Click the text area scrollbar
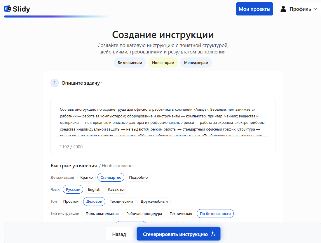The height and width of the screenshot is (243, 321). pos(269,109)
